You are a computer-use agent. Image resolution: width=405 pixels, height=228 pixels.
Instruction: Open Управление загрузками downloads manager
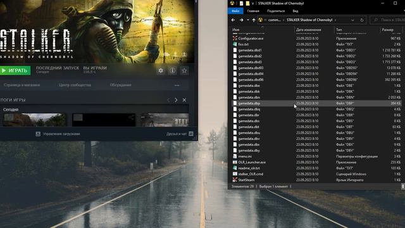click(x=61, y=134)
